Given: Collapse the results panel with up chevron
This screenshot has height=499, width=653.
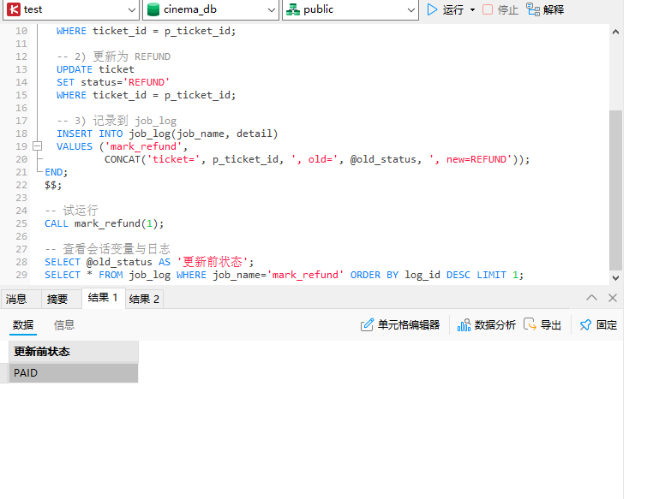Looking at the screenshot, I should (x=591, y=298).
